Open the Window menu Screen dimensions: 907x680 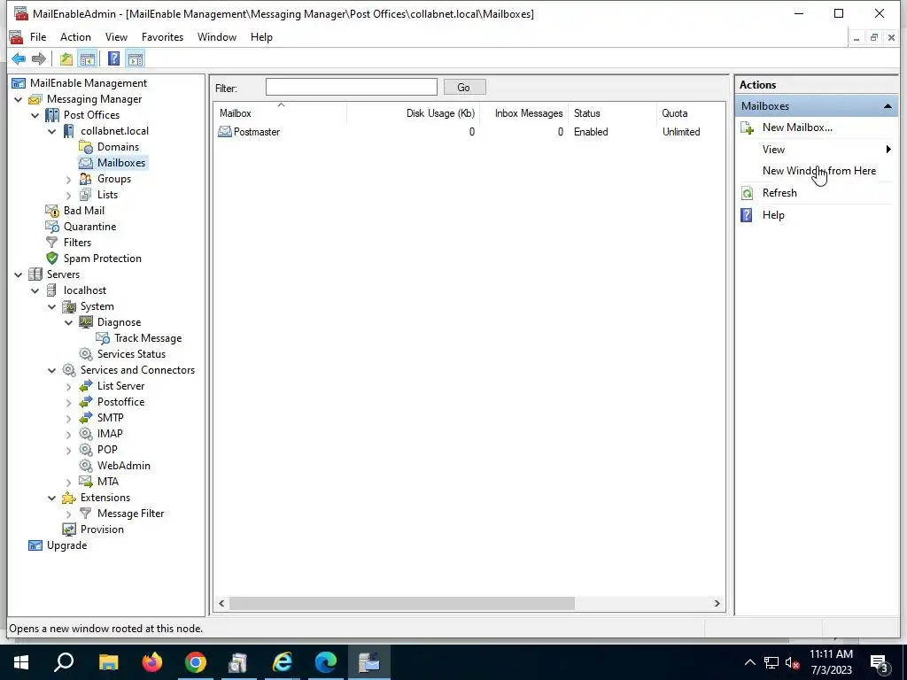217,37
